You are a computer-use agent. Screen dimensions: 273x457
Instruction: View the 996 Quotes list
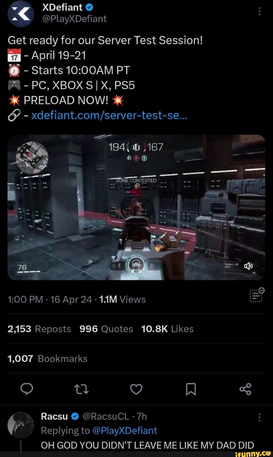click(x=106, y=329)
